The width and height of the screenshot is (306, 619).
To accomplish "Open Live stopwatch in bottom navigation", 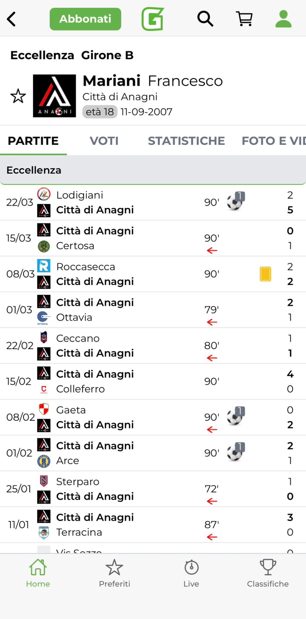I will click(x=191, y=573).
